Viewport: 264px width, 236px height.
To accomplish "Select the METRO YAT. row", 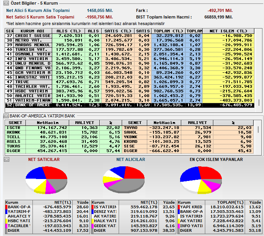I will (129, 40).
